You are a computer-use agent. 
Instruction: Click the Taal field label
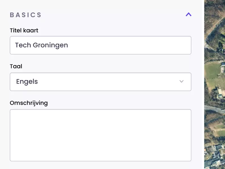click(x=16, y=66)
